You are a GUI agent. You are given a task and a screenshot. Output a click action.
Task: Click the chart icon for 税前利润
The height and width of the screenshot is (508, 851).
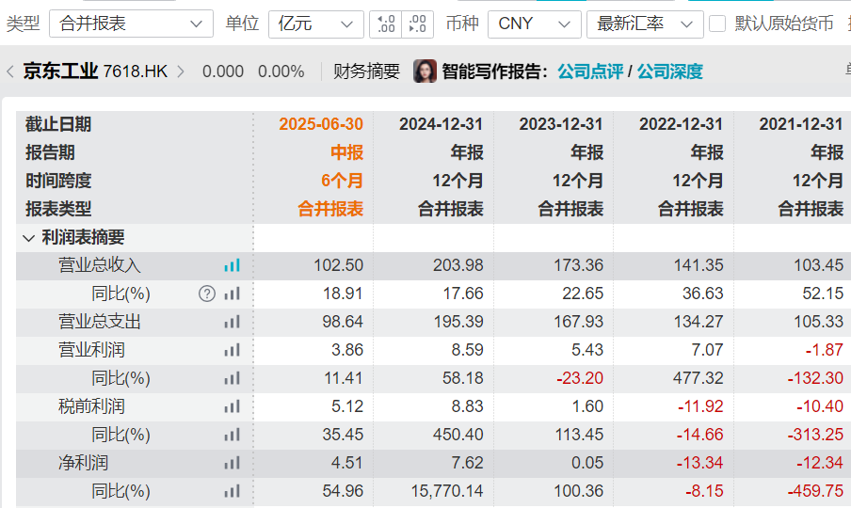point(232,406)
